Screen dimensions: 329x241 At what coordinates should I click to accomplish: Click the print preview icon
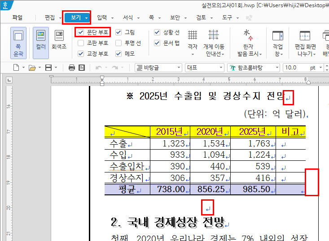coord(81,68)
